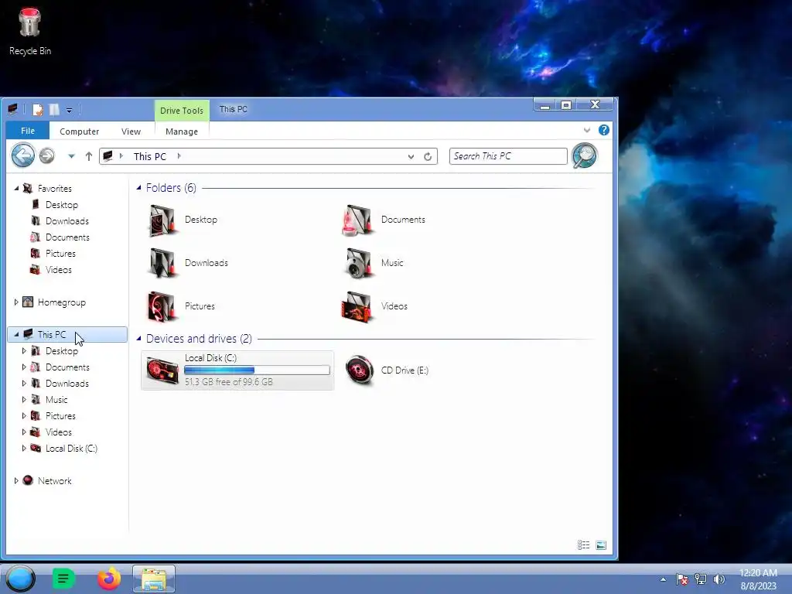Go forward with the Forward arrow button
Viewport: 792px width, 594px height.
47,155
